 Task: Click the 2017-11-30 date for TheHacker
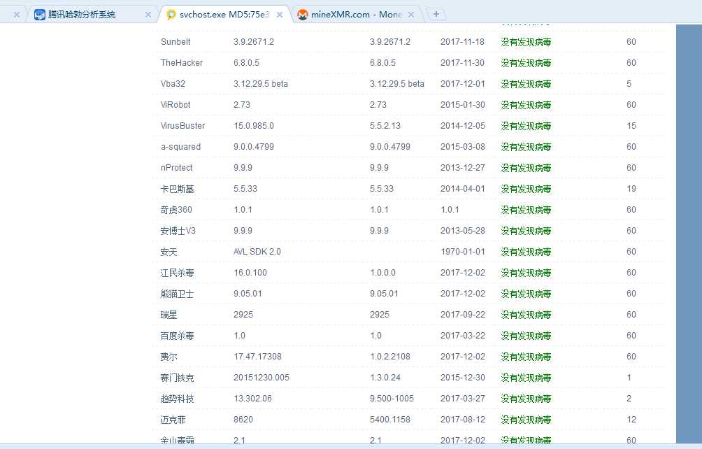462,63
